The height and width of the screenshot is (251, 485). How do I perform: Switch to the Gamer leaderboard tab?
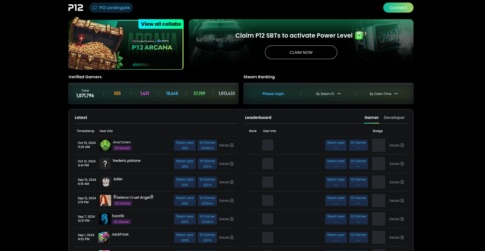371,117
